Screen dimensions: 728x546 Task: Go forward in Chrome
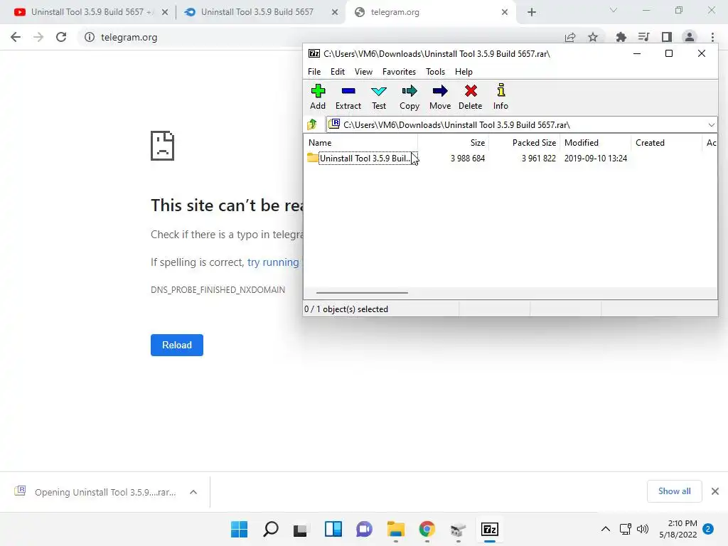coord(38,37)
